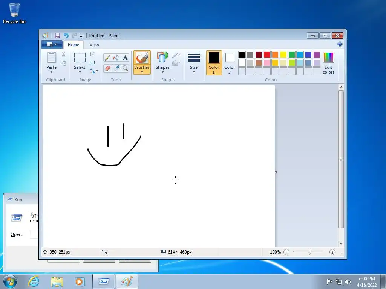Viewport: 386px width, 289px height.
Task: Click the Save icon in quick access toolbar
Action: pos(57,36)
